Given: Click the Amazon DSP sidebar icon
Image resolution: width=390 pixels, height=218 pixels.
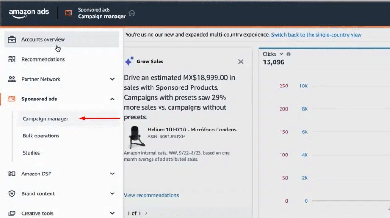Looking at the screenshot, I should click(12, 174).
